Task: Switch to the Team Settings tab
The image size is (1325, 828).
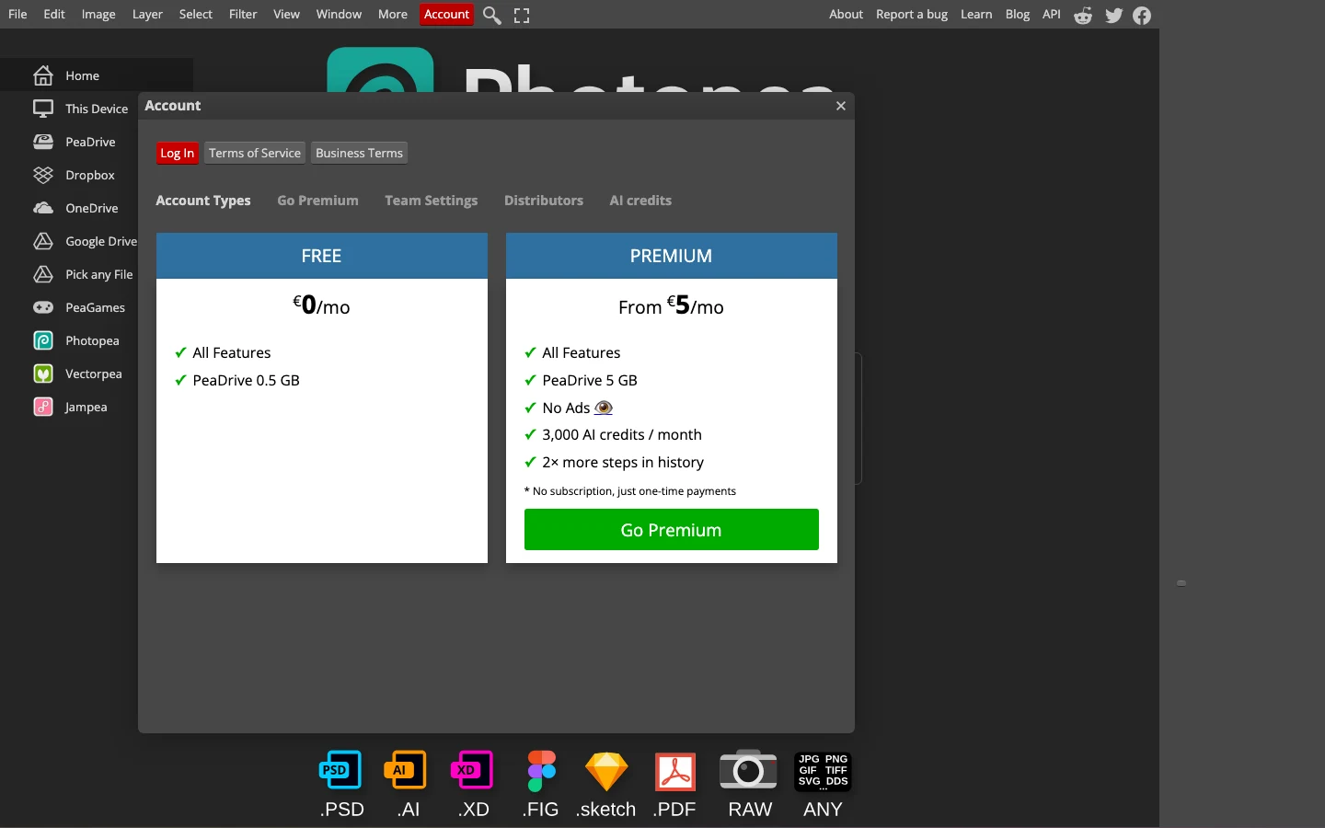Action: [x=432, y=201]
